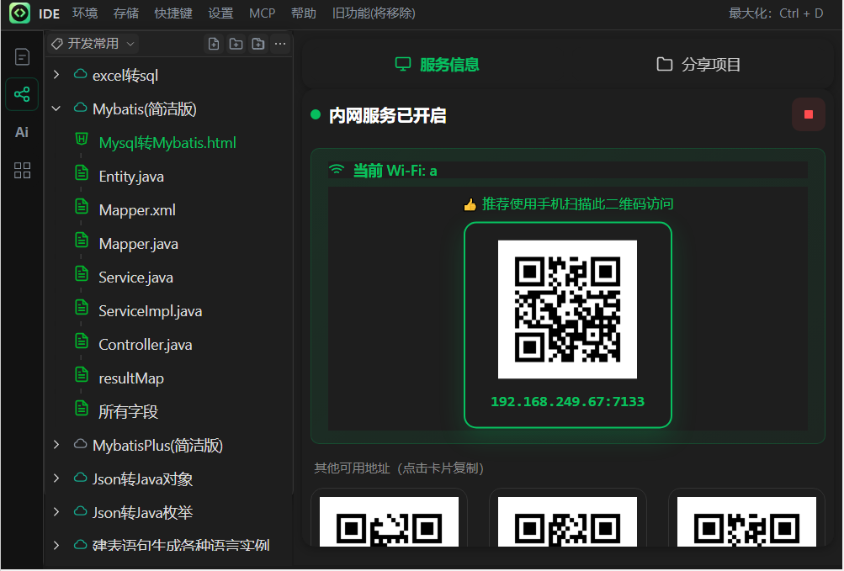This screenshot has height=571, width=844.
Task: Expand the 建表语句生成各种语言实例 folder
Action: (x=56, y=545)
